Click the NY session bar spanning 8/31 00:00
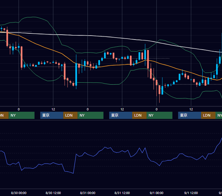222x196 pixels. tap(90, 115)
